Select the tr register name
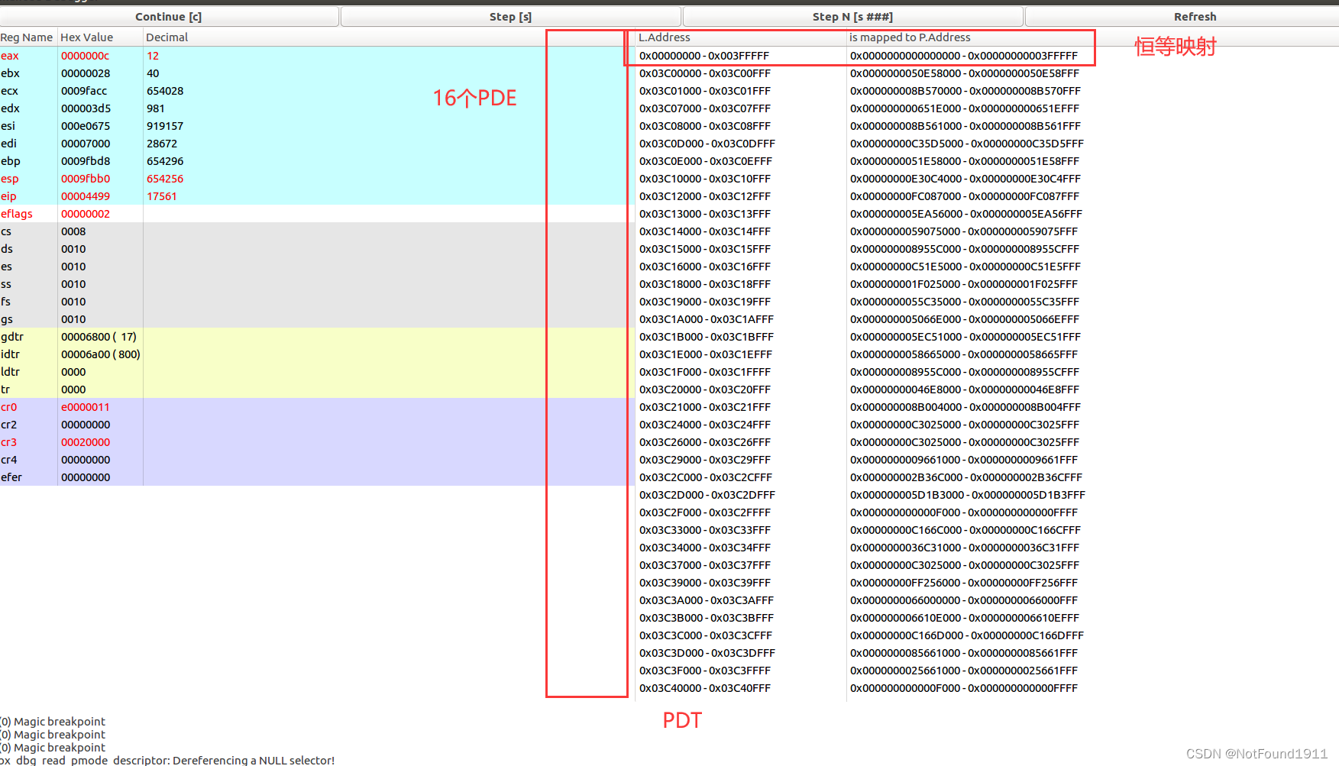Viewport: 1339px width, 766px height. 5,389
